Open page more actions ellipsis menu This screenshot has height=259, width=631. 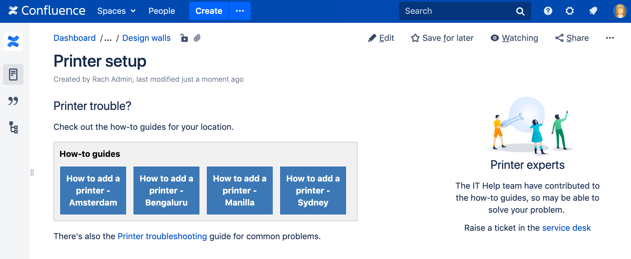pos(610,38)
